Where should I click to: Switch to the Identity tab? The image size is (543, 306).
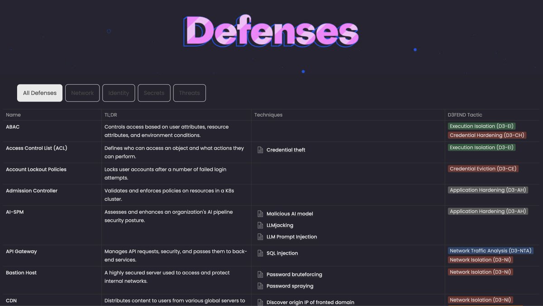pyautogui.click(x=119, y=93)
